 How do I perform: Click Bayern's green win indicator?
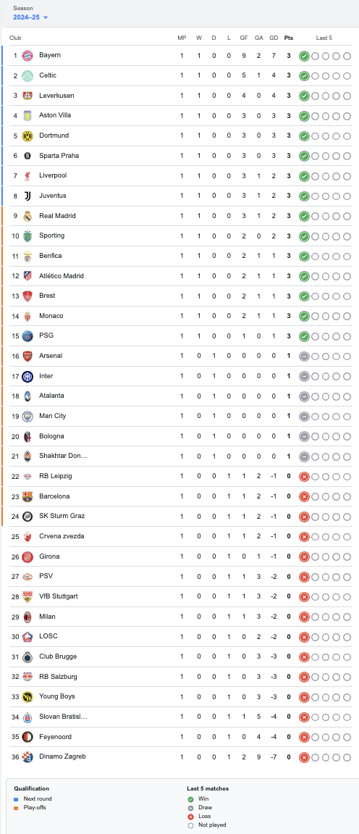click(x=304, y=56)
